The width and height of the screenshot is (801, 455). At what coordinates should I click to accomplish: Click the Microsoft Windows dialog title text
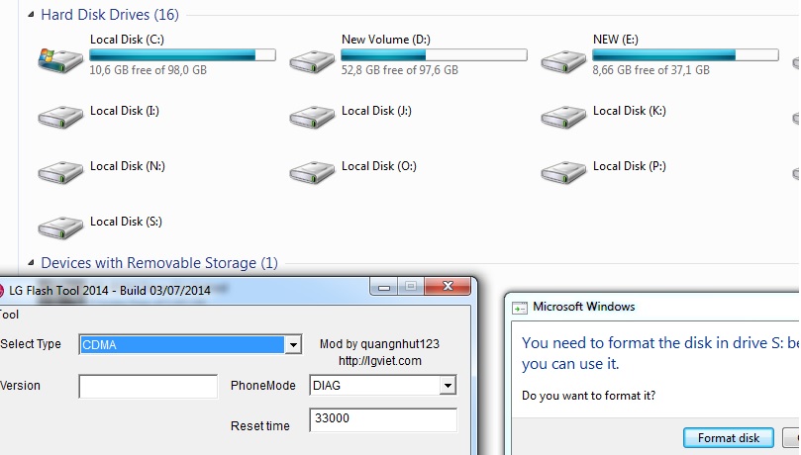(584, 307)
